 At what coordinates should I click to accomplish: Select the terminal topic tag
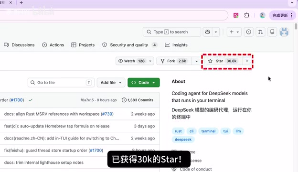[208, 131]
